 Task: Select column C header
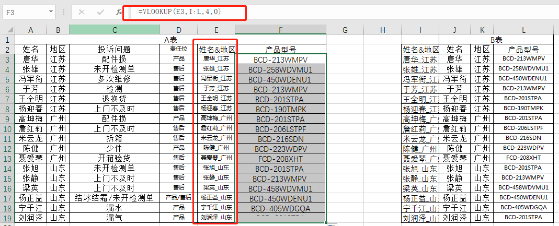pos(115,30)
